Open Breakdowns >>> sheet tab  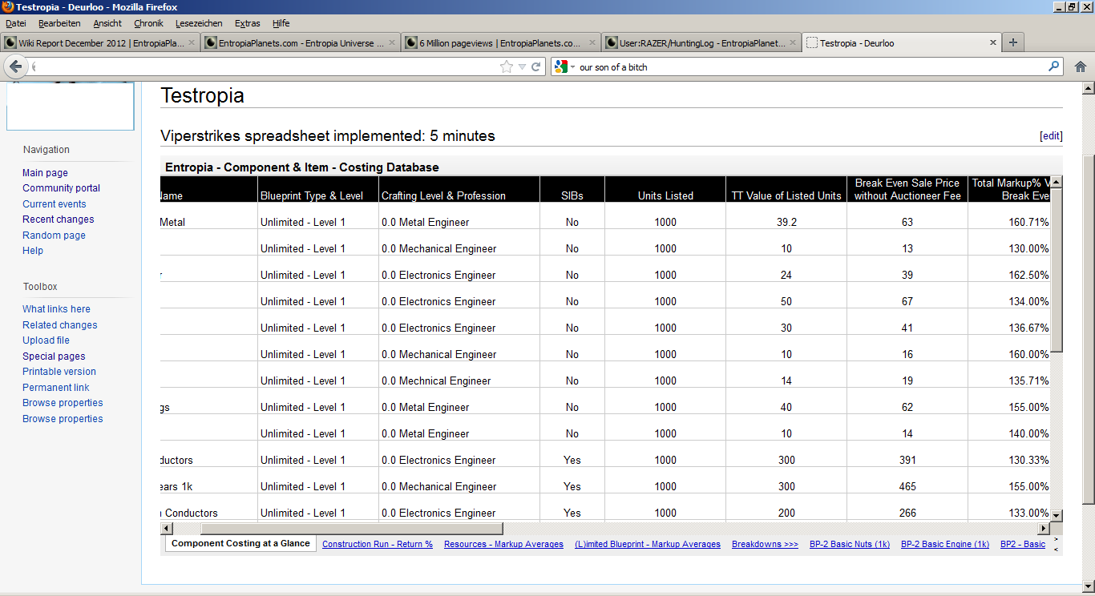pyautogui.click(x=765, y=544)
